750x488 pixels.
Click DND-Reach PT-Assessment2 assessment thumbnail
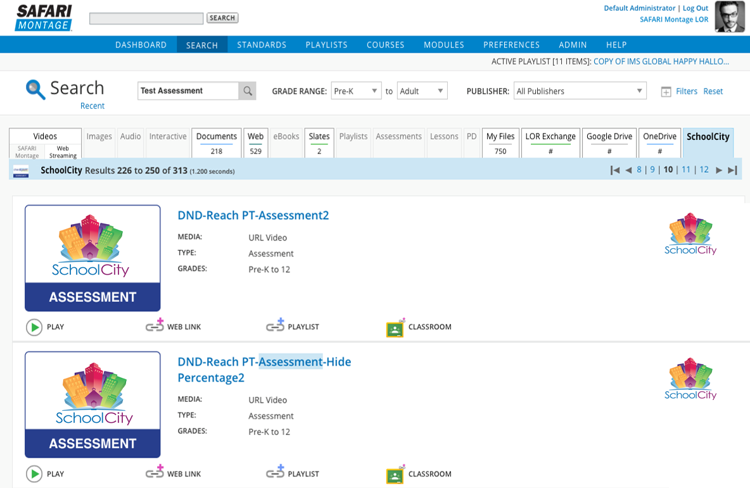(x=92, y=258)
